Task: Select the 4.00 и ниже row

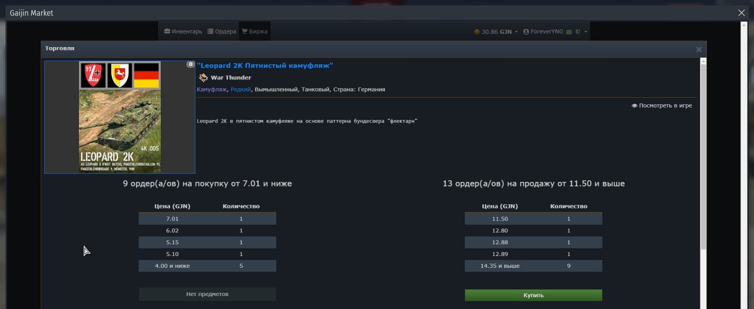Action: (x=207, y=266)
